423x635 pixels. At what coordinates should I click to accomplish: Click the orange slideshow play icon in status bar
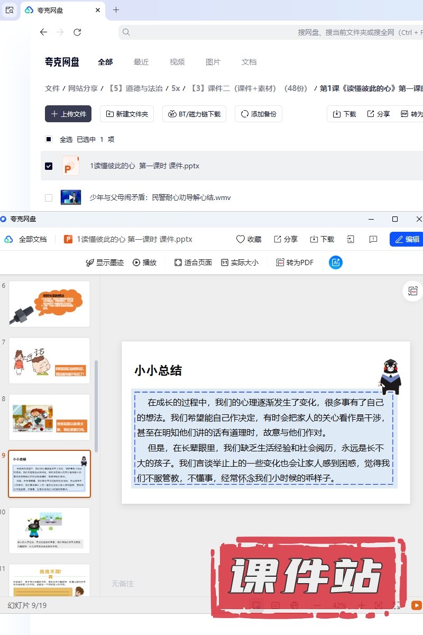[x=417, y=605]
